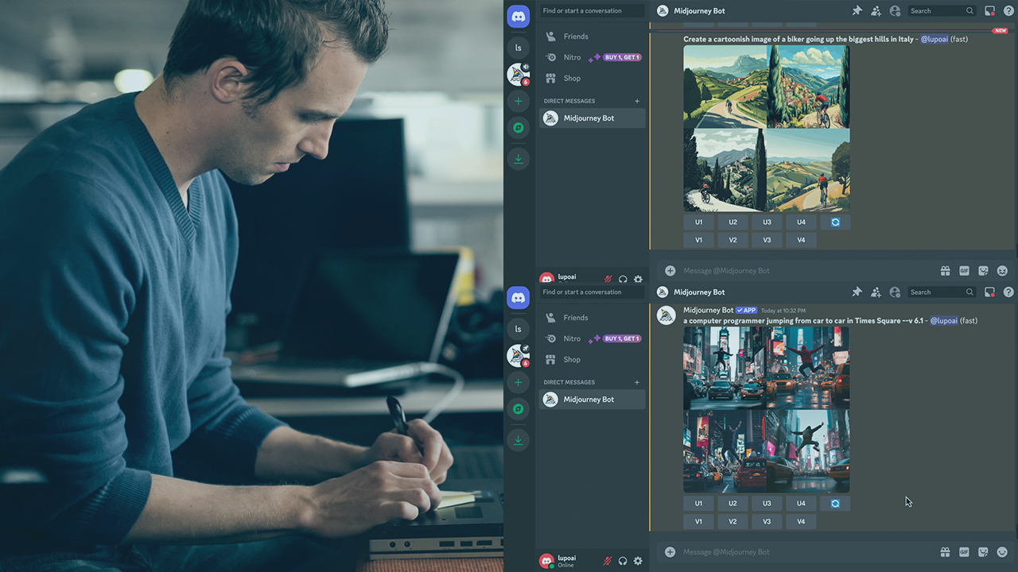Open user settings gear beside lupoai Online status

(638, 561)
